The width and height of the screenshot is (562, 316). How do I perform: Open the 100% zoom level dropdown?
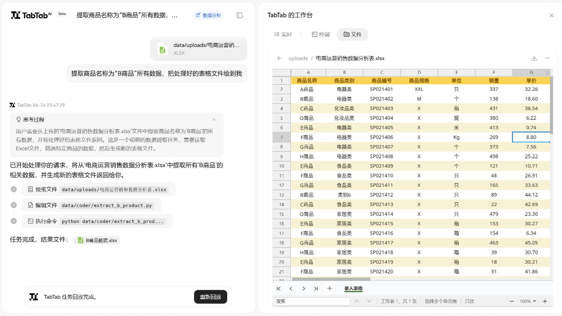pyautogui.click(x=528, y=301)
